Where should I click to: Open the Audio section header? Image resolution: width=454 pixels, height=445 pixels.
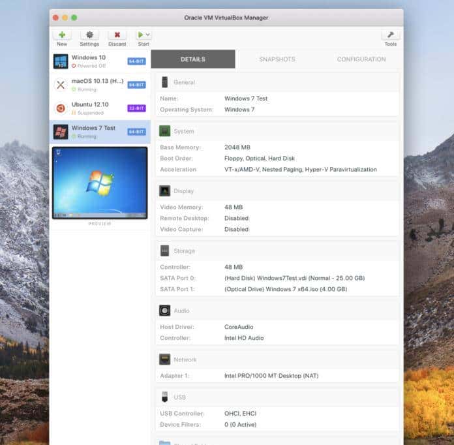(x=277, y=311)
